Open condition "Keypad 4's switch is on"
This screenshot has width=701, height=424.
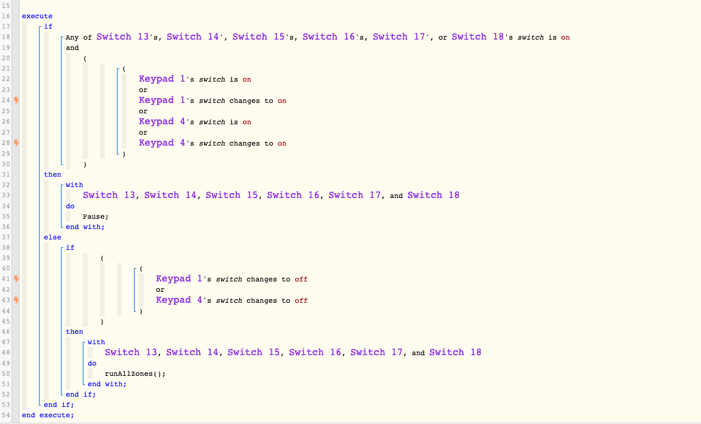tap(195, 121)
